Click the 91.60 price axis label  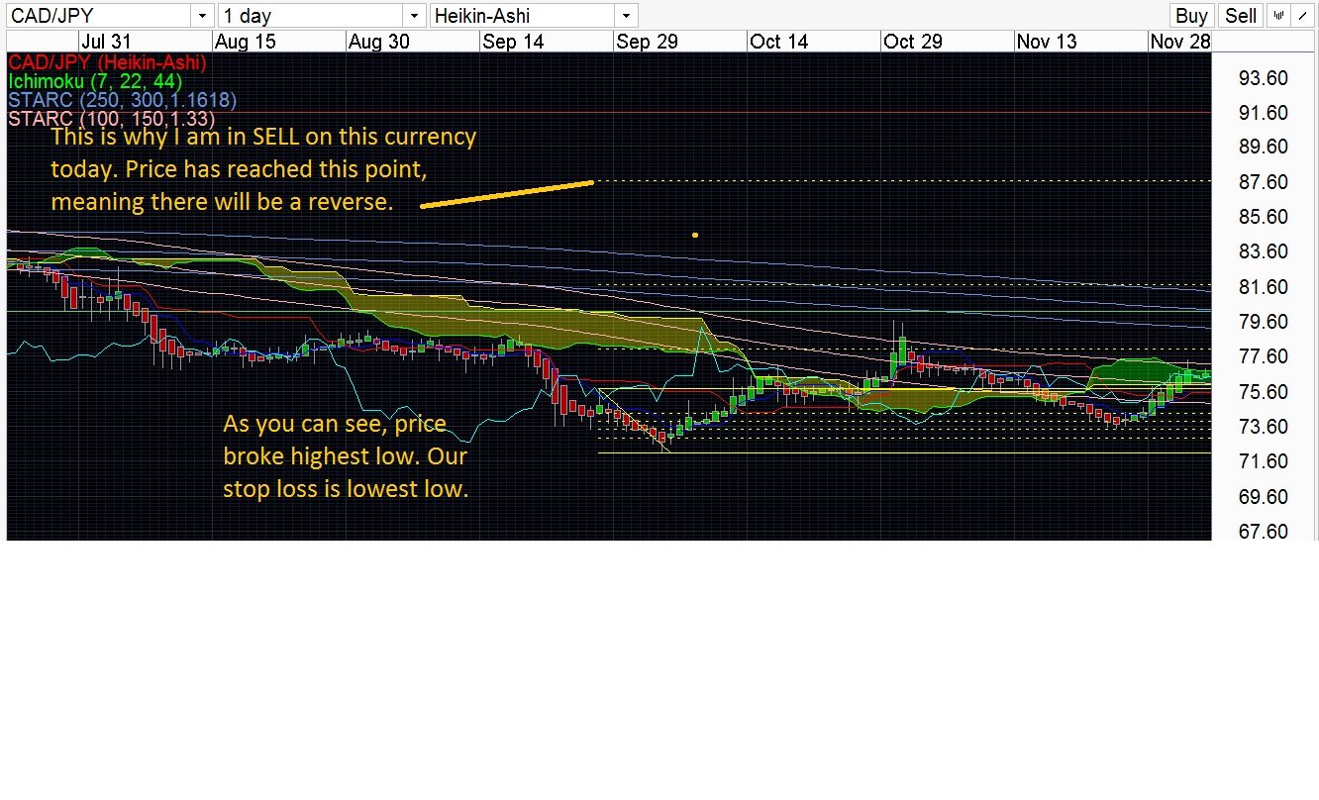[1264, 113]
